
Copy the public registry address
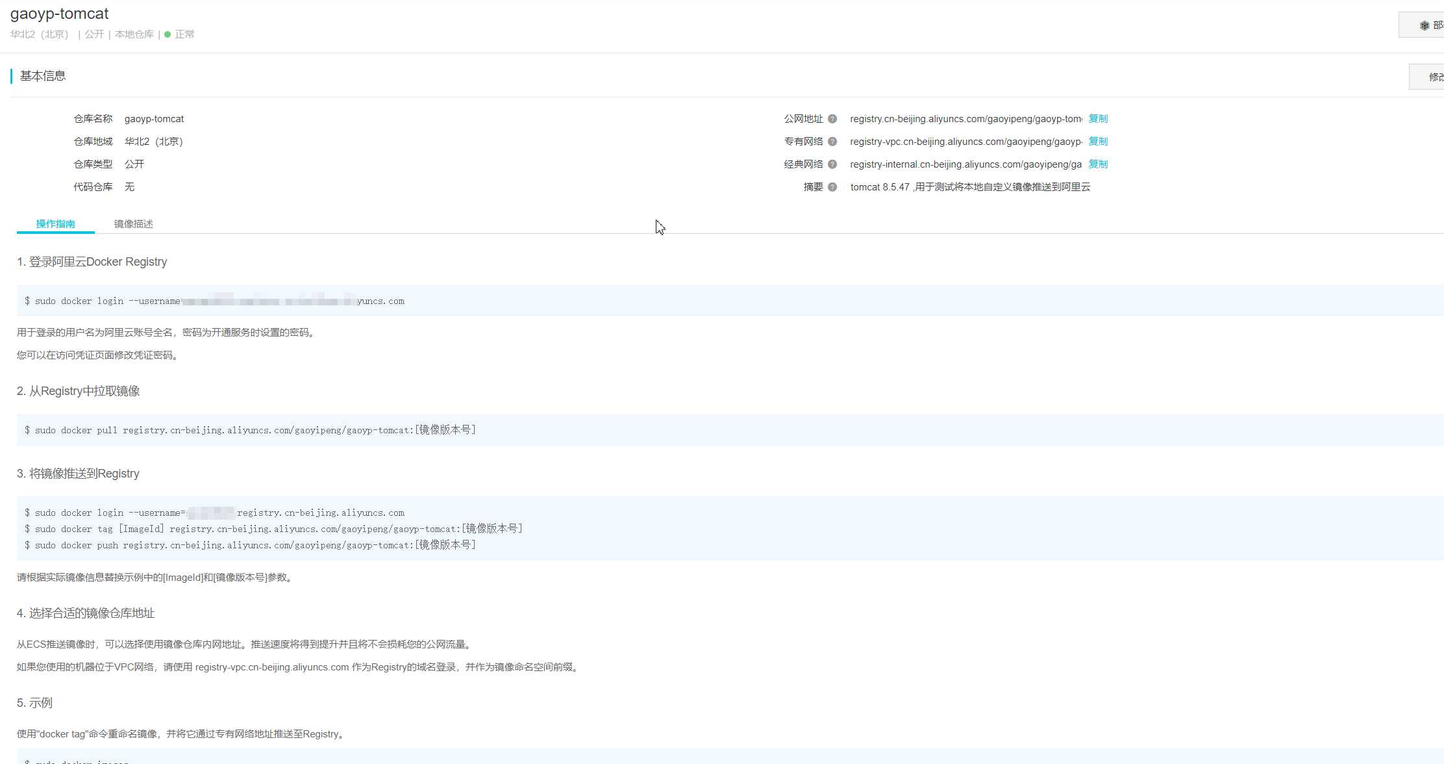click(x=1097, y=118)
